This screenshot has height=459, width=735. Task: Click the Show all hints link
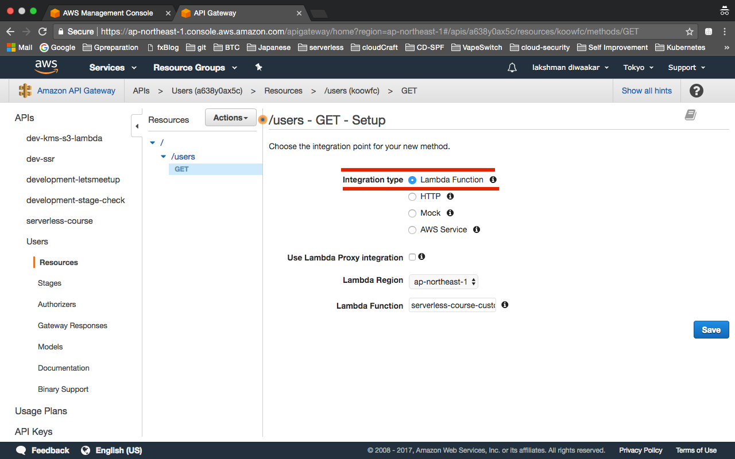click(647, 91)
